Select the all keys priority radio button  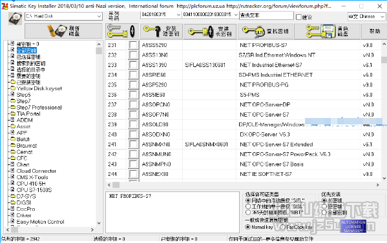tap(324, 212)
